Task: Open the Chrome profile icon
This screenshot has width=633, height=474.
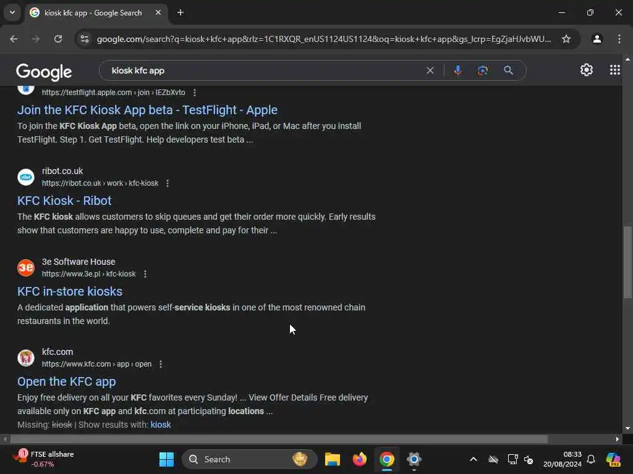Action: pos(597,39)
